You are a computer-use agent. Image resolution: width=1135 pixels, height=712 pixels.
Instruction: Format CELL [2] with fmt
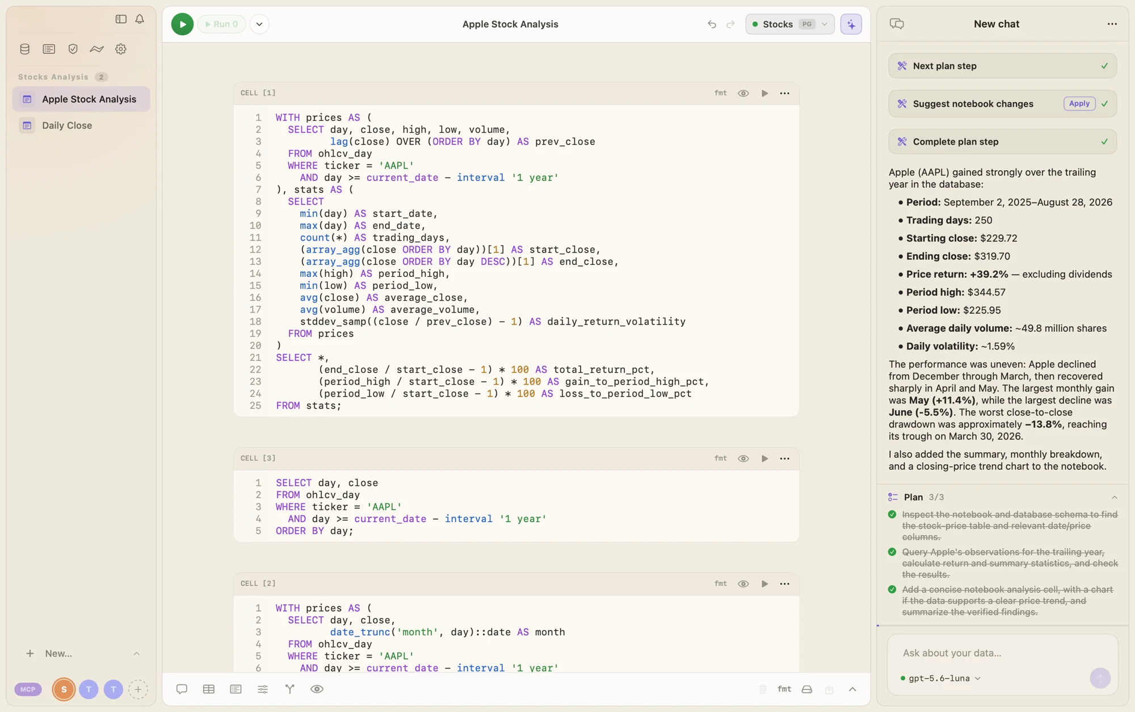[720, 584]
